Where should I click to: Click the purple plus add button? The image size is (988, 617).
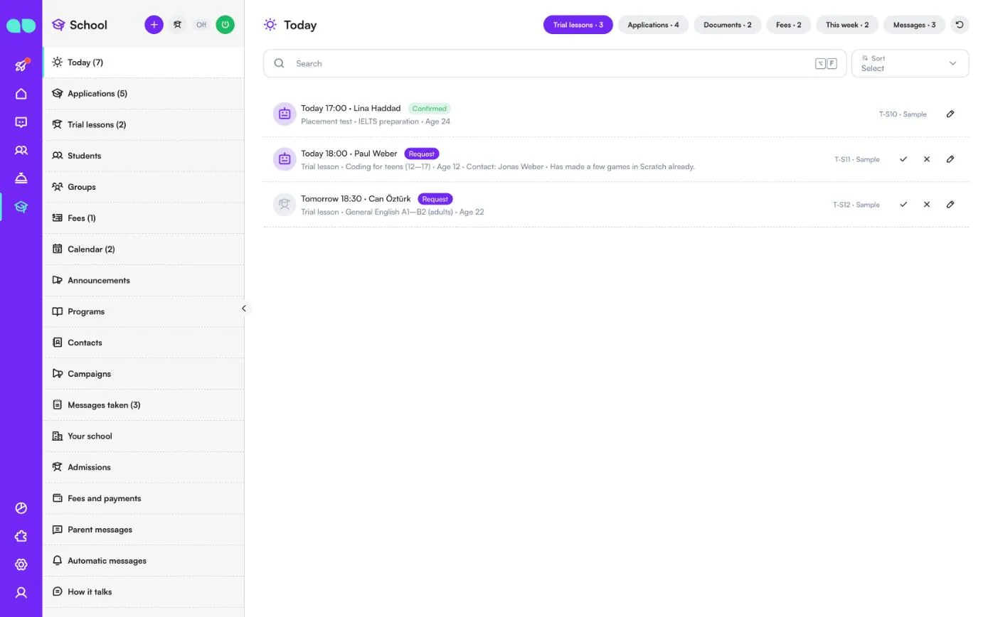pyautogui.click(x=154, y=25)
